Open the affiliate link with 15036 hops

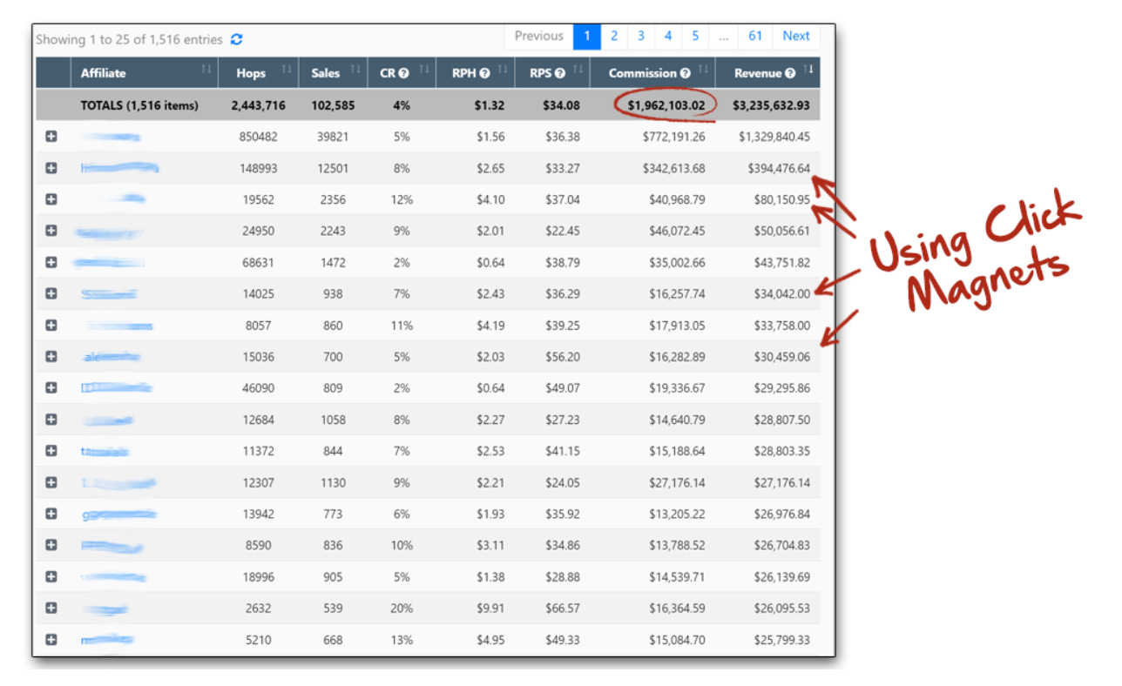pyautogui.click(x=111, y=356)
